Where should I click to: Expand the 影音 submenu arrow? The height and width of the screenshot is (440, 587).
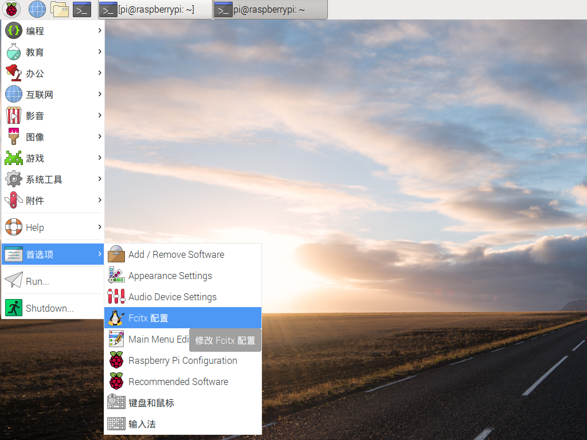tap(100, 115)
